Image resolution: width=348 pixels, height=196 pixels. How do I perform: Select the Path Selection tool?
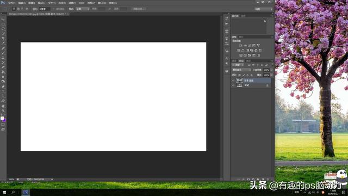(x=3, y=96)
